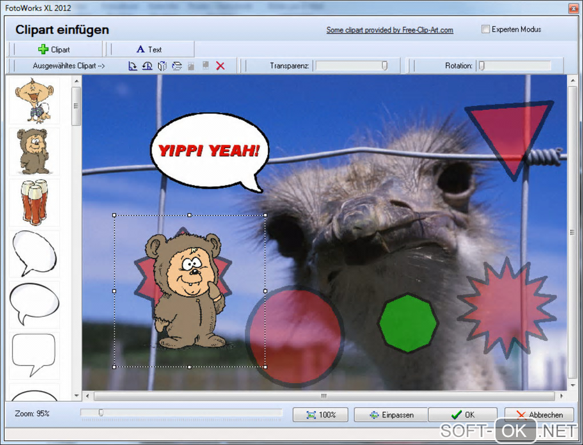Switch to the Clipart tab
This screenshot has width=583, height=445.
click(x=54, y=50)
